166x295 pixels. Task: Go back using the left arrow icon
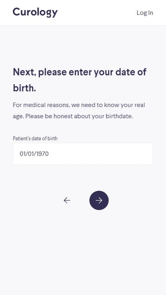pyautogui.click(x=67, y=200)
